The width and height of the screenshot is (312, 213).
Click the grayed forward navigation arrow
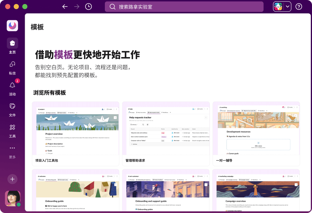coord(76,6)
